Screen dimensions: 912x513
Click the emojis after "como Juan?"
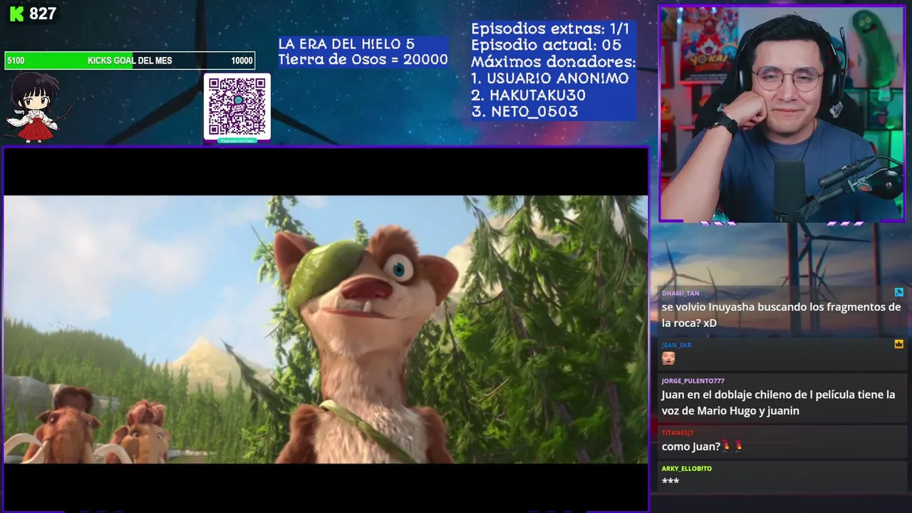[732, 447]
